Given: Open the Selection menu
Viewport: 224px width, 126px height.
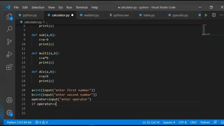Looking at the screenshot, I should tap(38, 7).
